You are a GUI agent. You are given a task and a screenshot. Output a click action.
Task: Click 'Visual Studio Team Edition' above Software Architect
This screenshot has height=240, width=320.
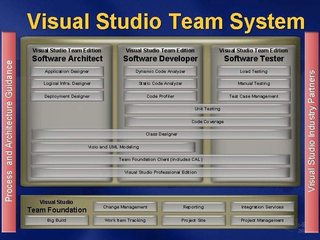pyautogui.click(x=67, y=50)
